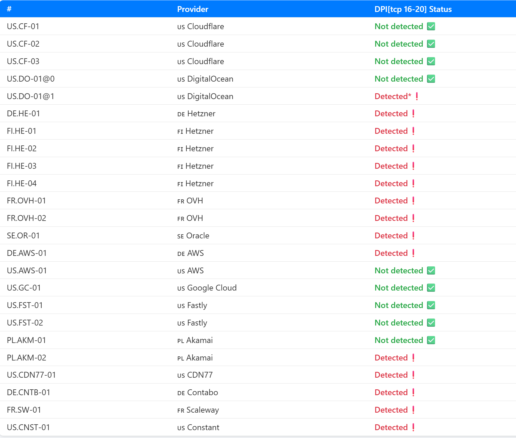This screenshot has height=438, width=516.
Task: Click "FI Hetzner" provider in the FI.HE-02 row
Action: tap(195, 148)
